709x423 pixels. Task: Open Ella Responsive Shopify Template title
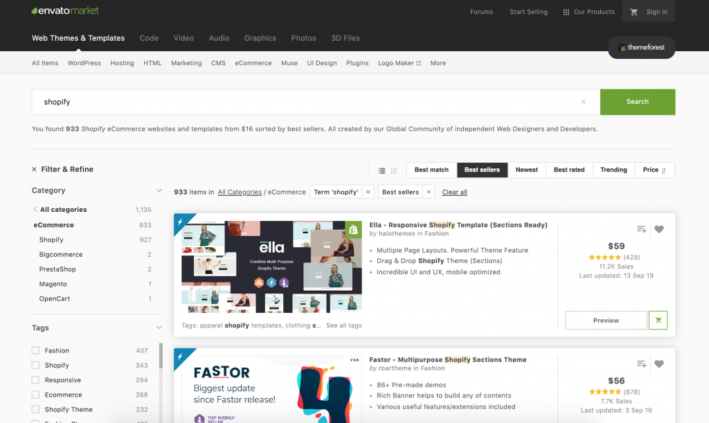tap(458, 224)
